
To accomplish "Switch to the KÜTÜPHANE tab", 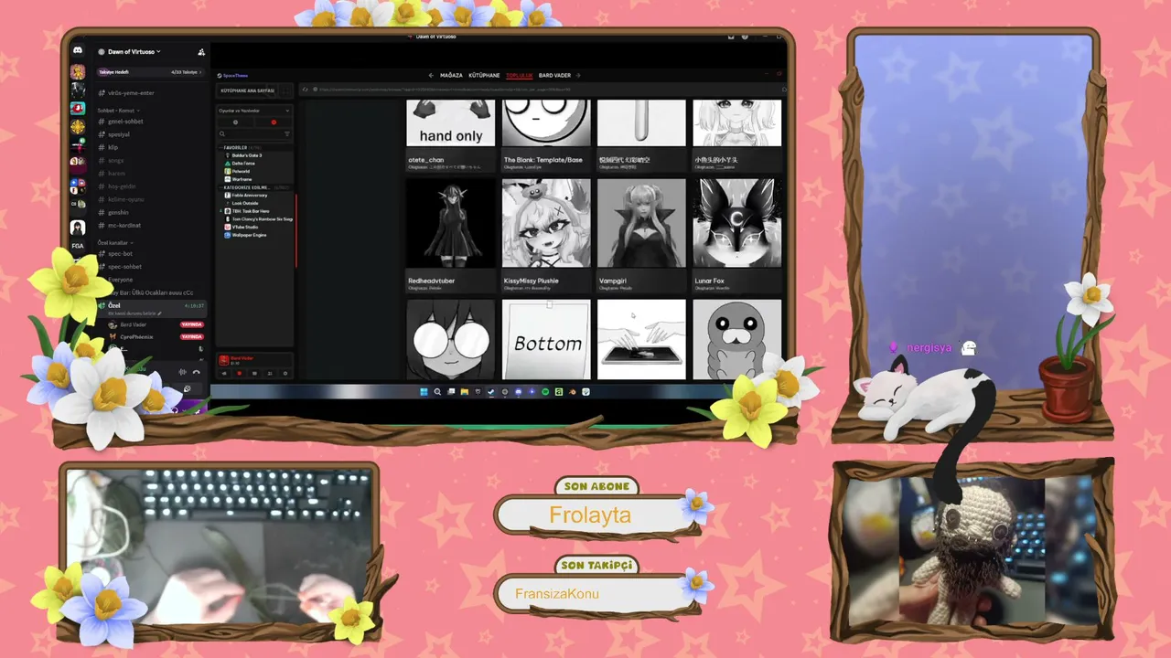I will 484,75.
